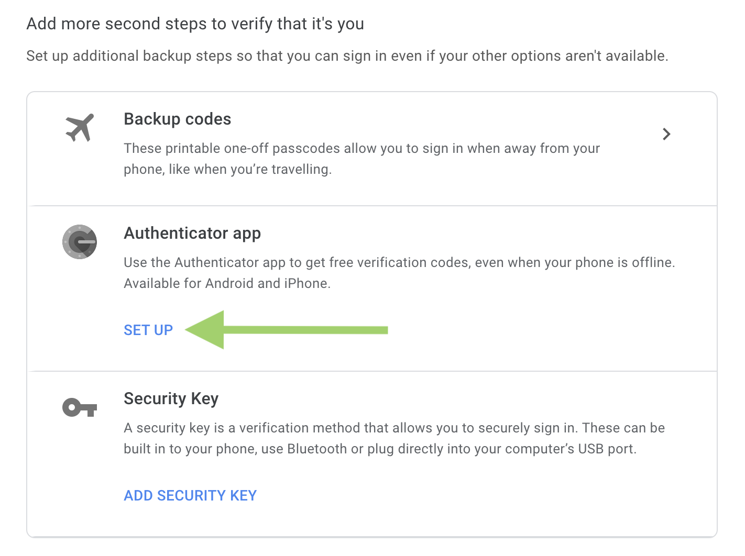Click the airplane icon beside Backup codes
Viewport: 745px width, 556px height.
(x=80, y=128)
